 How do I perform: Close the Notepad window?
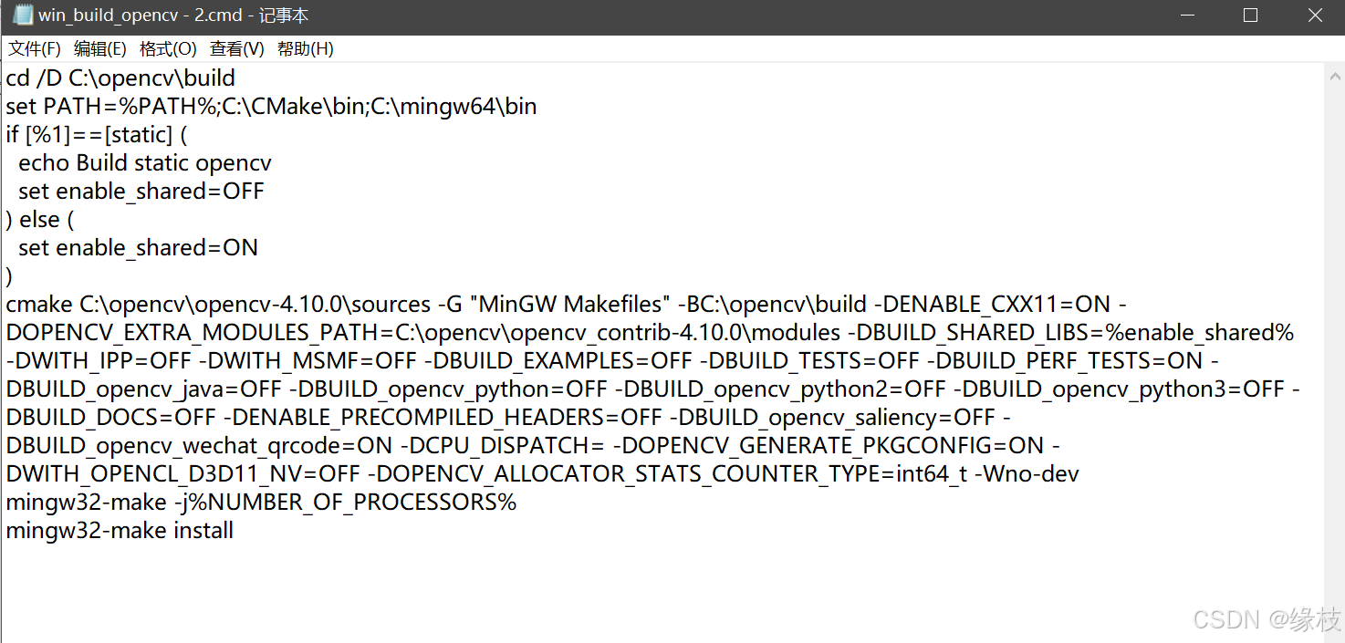click(x=1314, y=15)
